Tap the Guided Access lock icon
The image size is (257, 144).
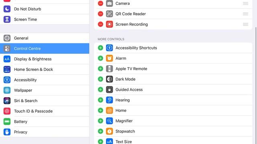tap(109, 90)
